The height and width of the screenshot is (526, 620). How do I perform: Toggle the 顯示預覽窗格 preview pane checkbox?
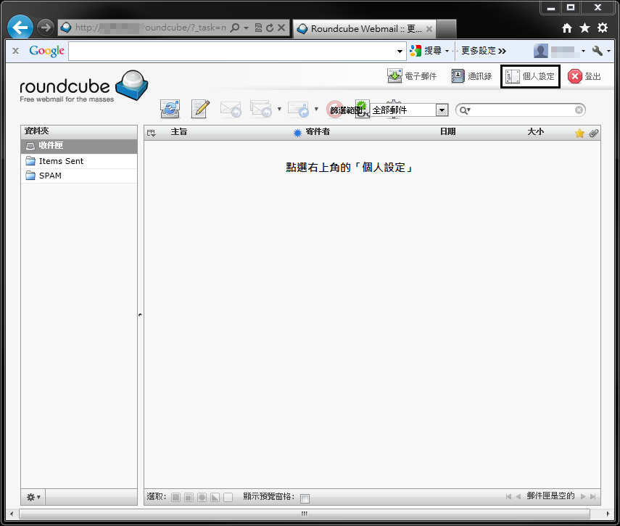point(305,498)
